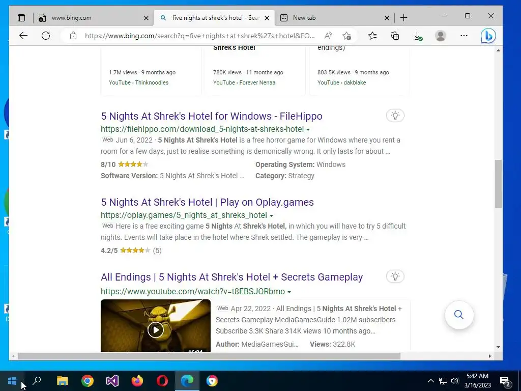Open taskbar search magnifier

point(37,380)
